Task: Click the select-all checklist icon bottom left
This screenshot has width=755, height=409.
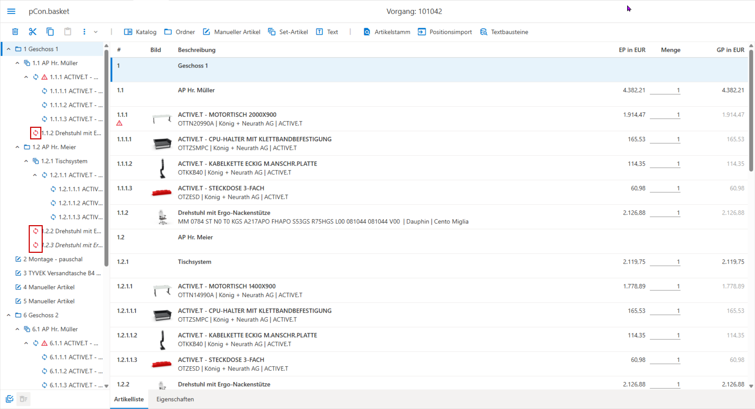Action: (x=9, y=399)
